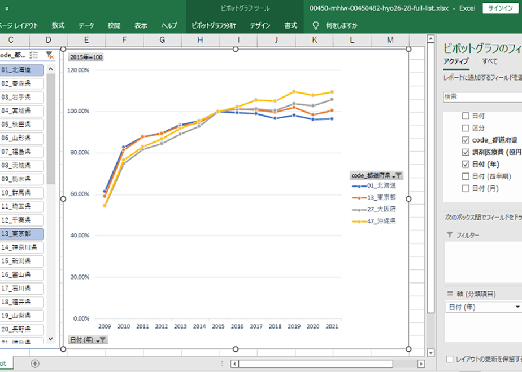
Task: Click the sheet vertical scroll up arrow
Action: pyautogui.click(x=430, y=39)
